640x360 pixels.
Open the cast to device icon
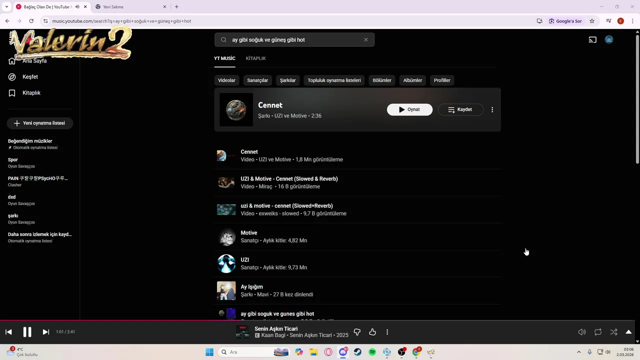point(592,39)
